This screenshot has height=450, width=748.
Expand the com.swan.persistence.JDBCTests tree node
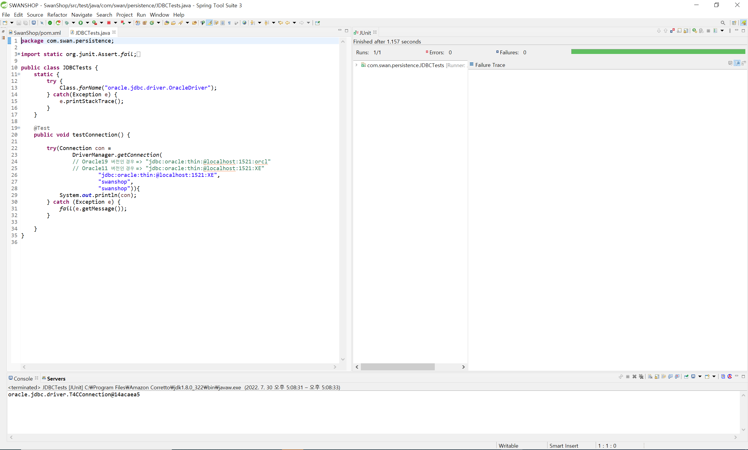[356, 65]
